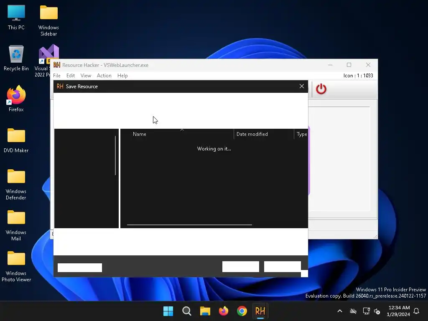
Task: Open the File menu in Resource Hacker
Action: click(57, 76)
